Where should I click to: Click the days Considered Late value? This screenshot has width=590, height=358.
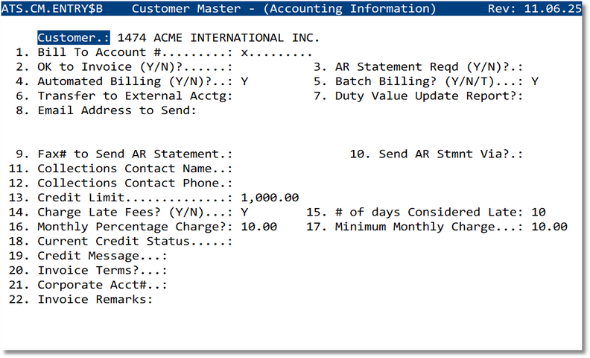coord(539,212)
